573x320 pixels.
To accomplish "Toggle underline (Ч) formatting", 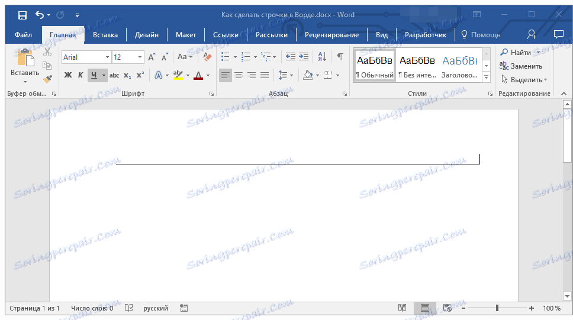I will (94, 75).
